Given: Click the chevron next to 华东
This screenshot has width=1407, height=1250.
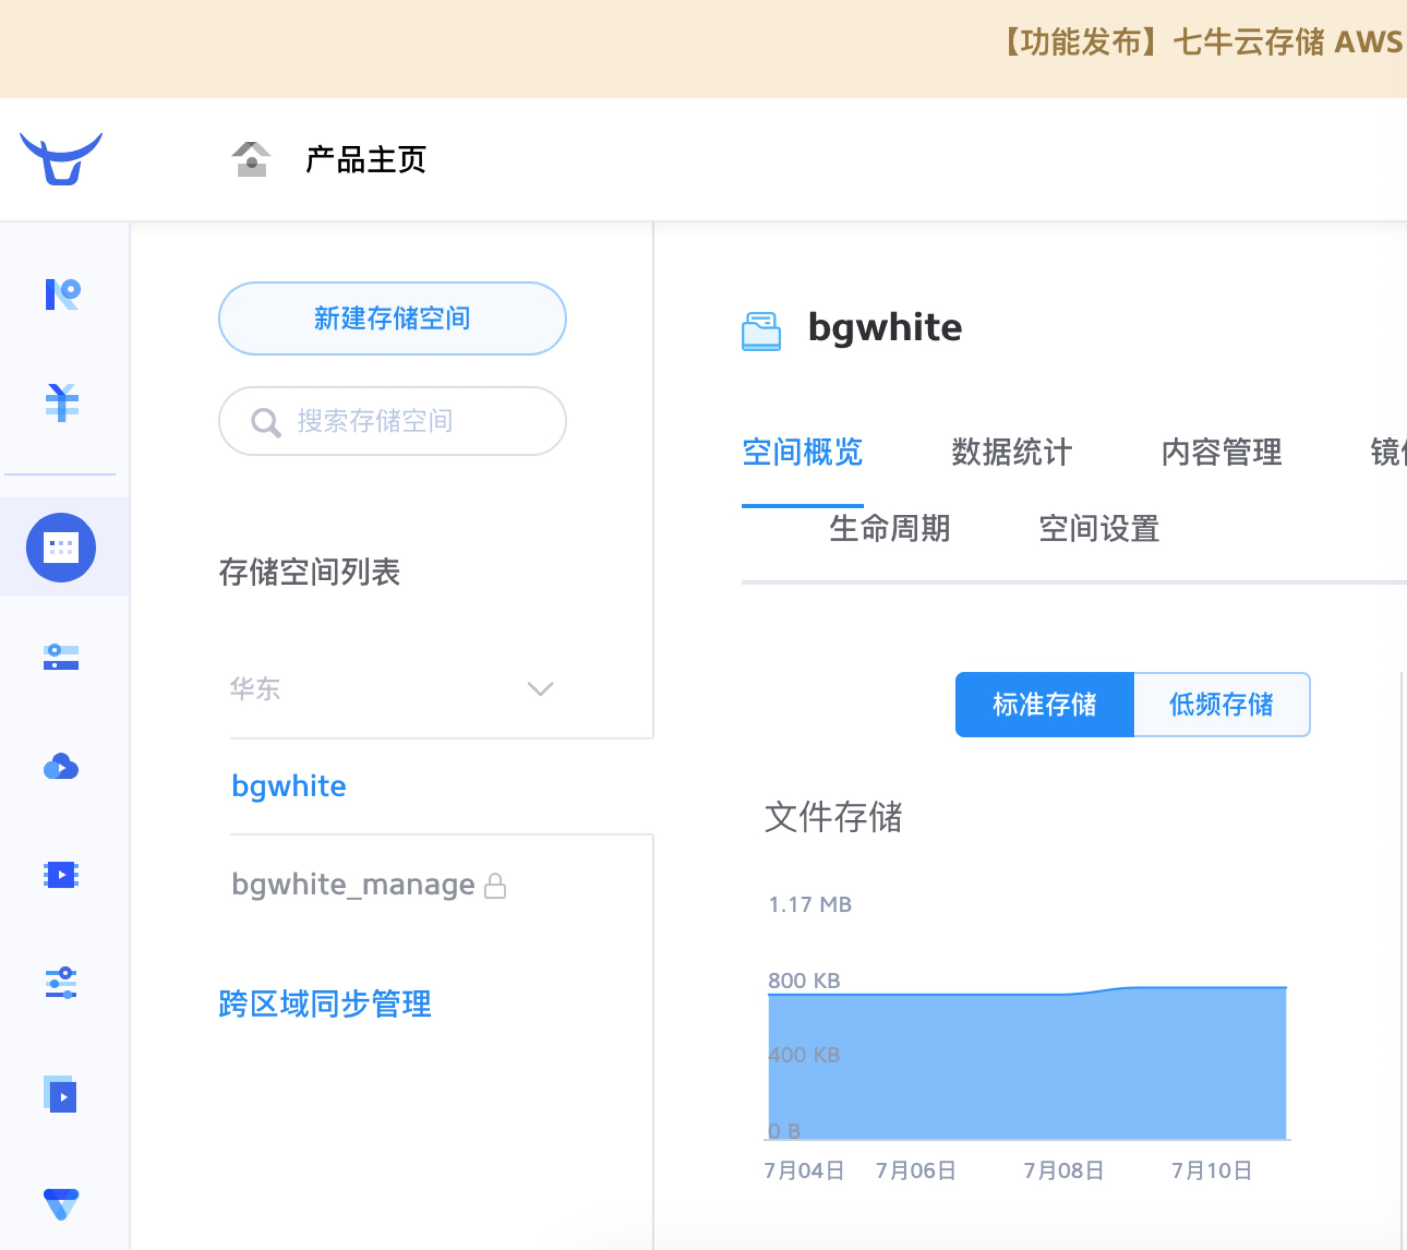Looking at the screenshot, I should point(540,689).
